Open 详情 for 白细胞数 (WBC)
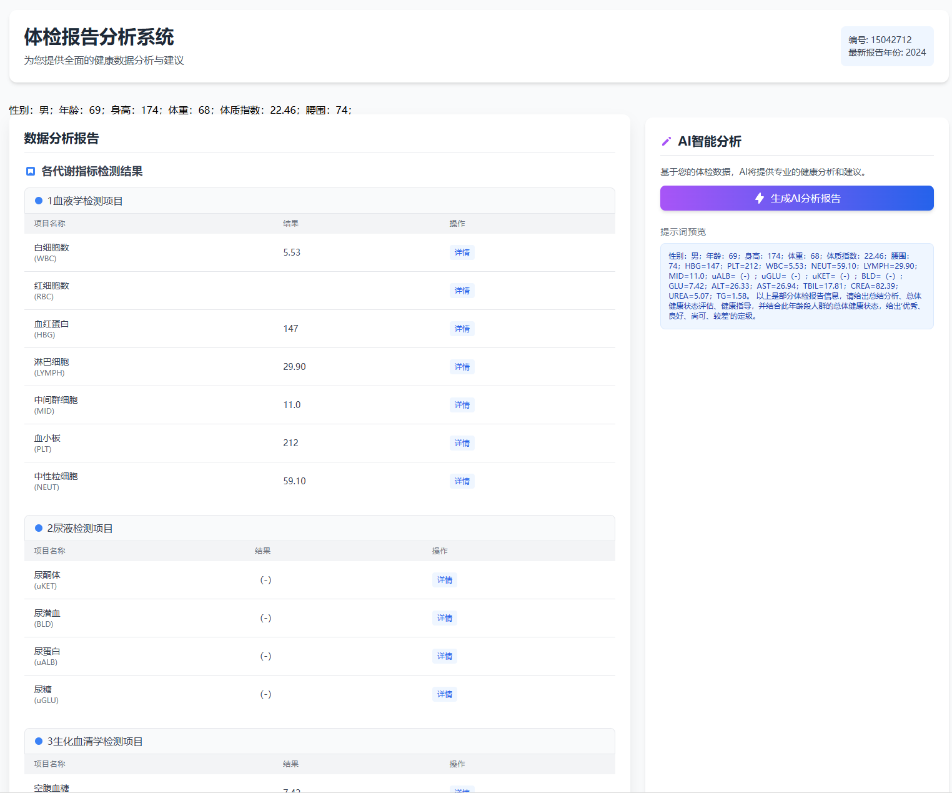 [462, 252]
